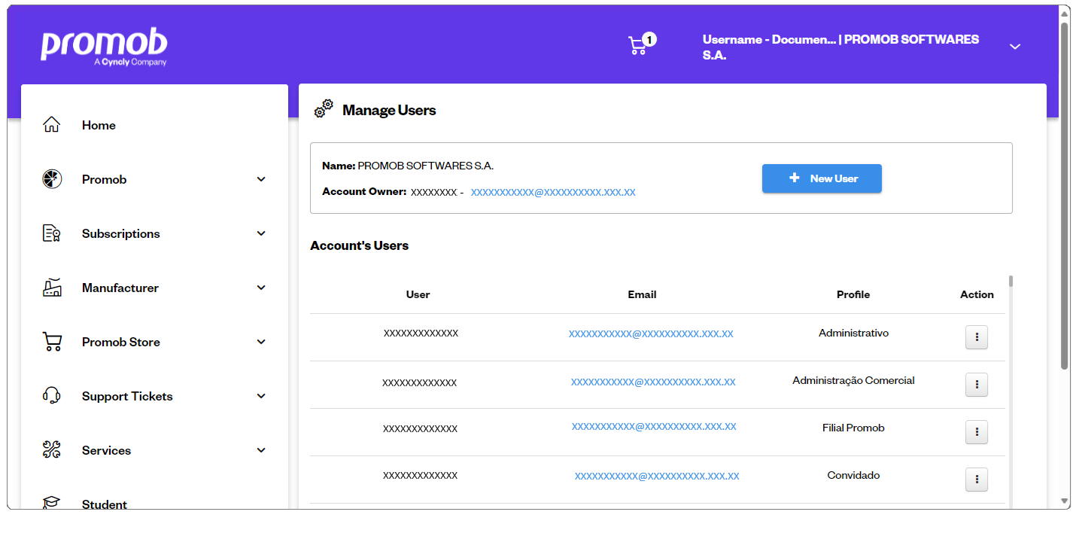This screenshot has height=533, width=1082.
Task: Click the Promob Store cart icon
Action: 52,342
